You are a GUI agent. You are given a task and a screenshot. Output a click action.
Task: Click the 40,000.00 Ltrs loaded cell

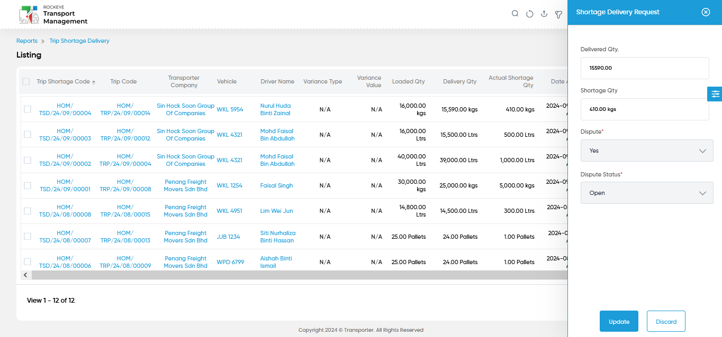(413, 160)
